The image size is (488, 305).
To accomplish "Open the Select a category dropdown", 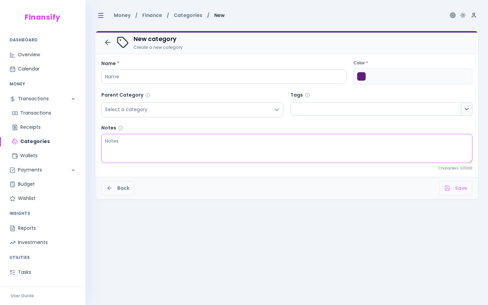I will [192, 110].
